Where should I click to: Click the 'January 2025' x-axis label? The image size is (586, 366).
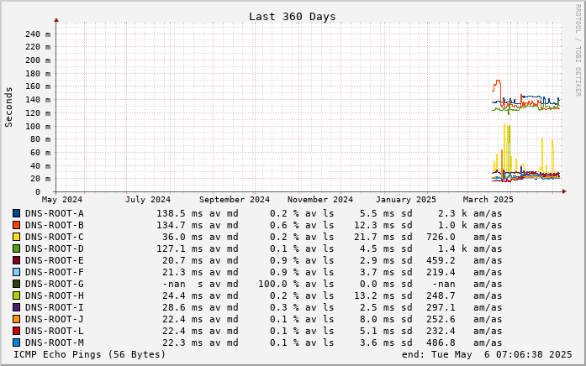(406, 200)
